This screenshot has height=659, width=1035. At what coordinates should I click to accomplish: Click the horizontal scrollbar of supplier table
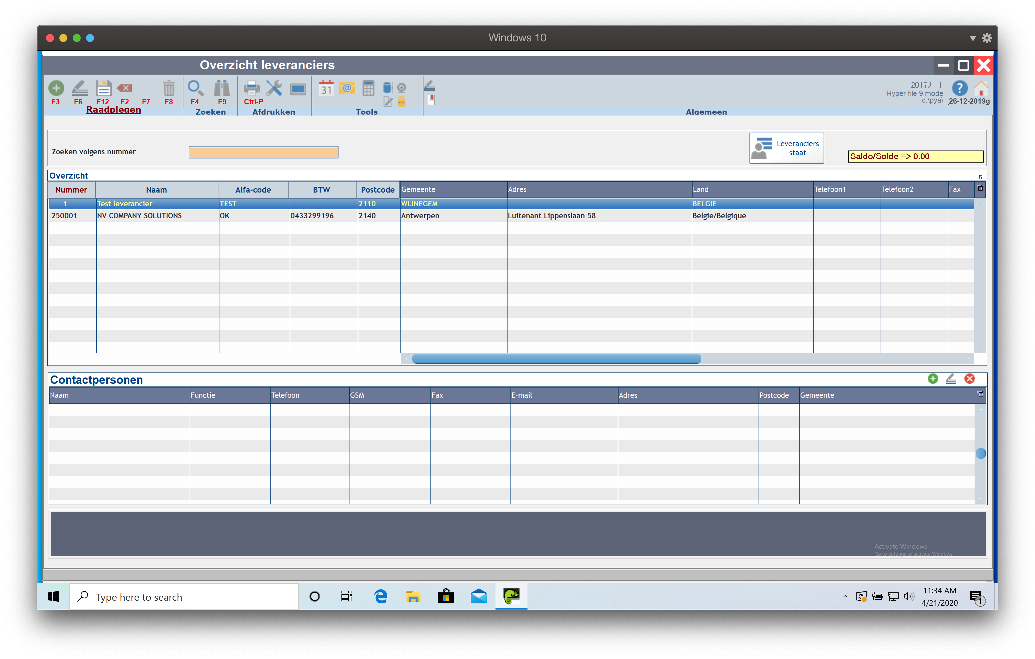(556, 359)
